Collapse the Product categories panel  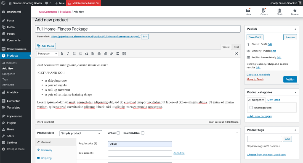(x=295, y=92)
